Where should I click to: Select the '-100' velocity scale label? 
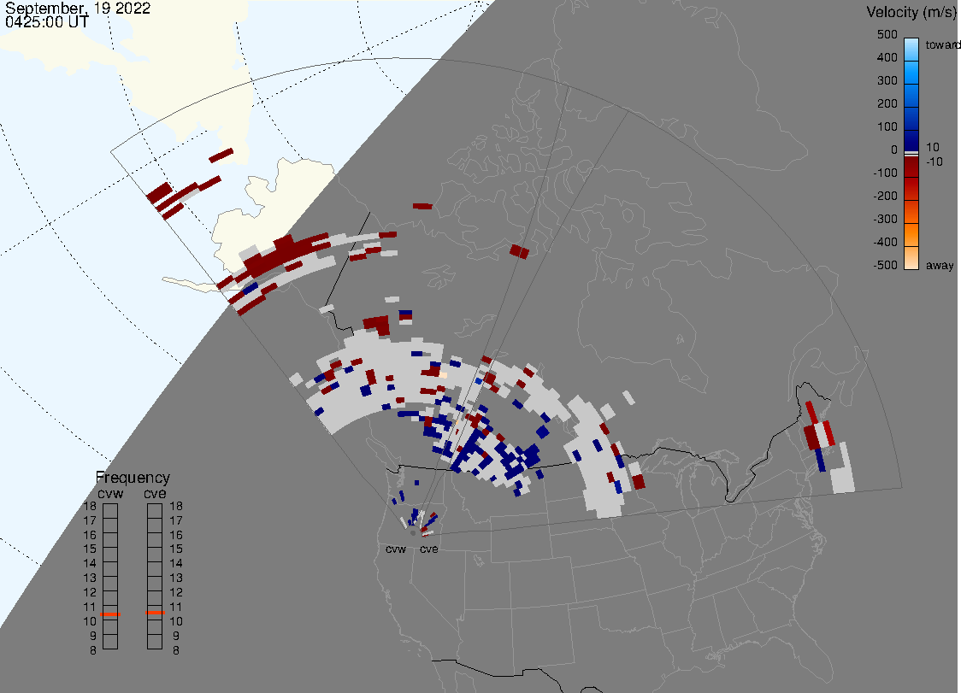[x=885, y=173]
